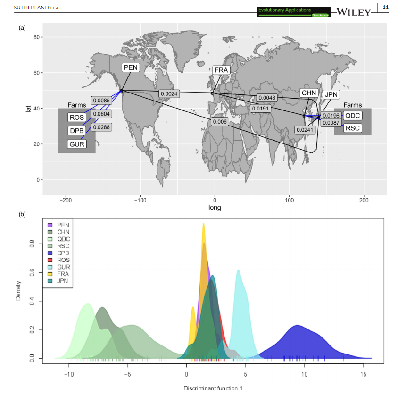Click the WILEY publisher logo
This screenshot has height=396, width=406.
pos(354,12)
